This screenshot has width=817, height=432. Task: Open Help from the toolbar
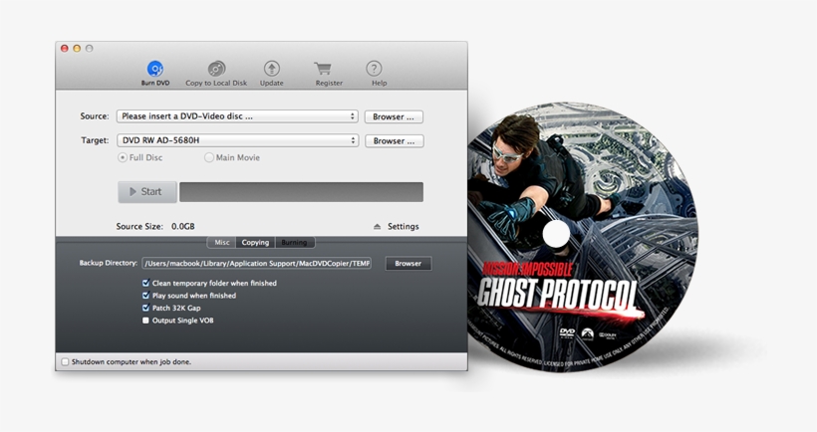[374, 68]
